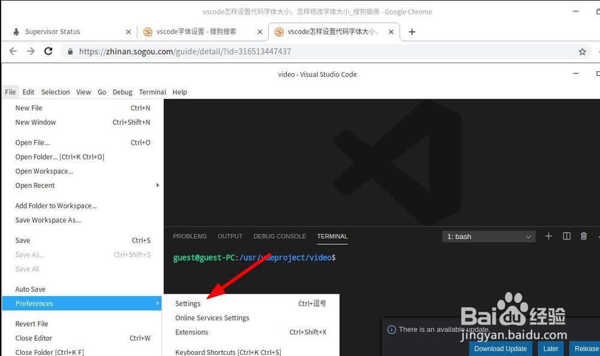Choose New Window menu entry
This screenshot has width=600, height=356.
click(x=83, y=122)
